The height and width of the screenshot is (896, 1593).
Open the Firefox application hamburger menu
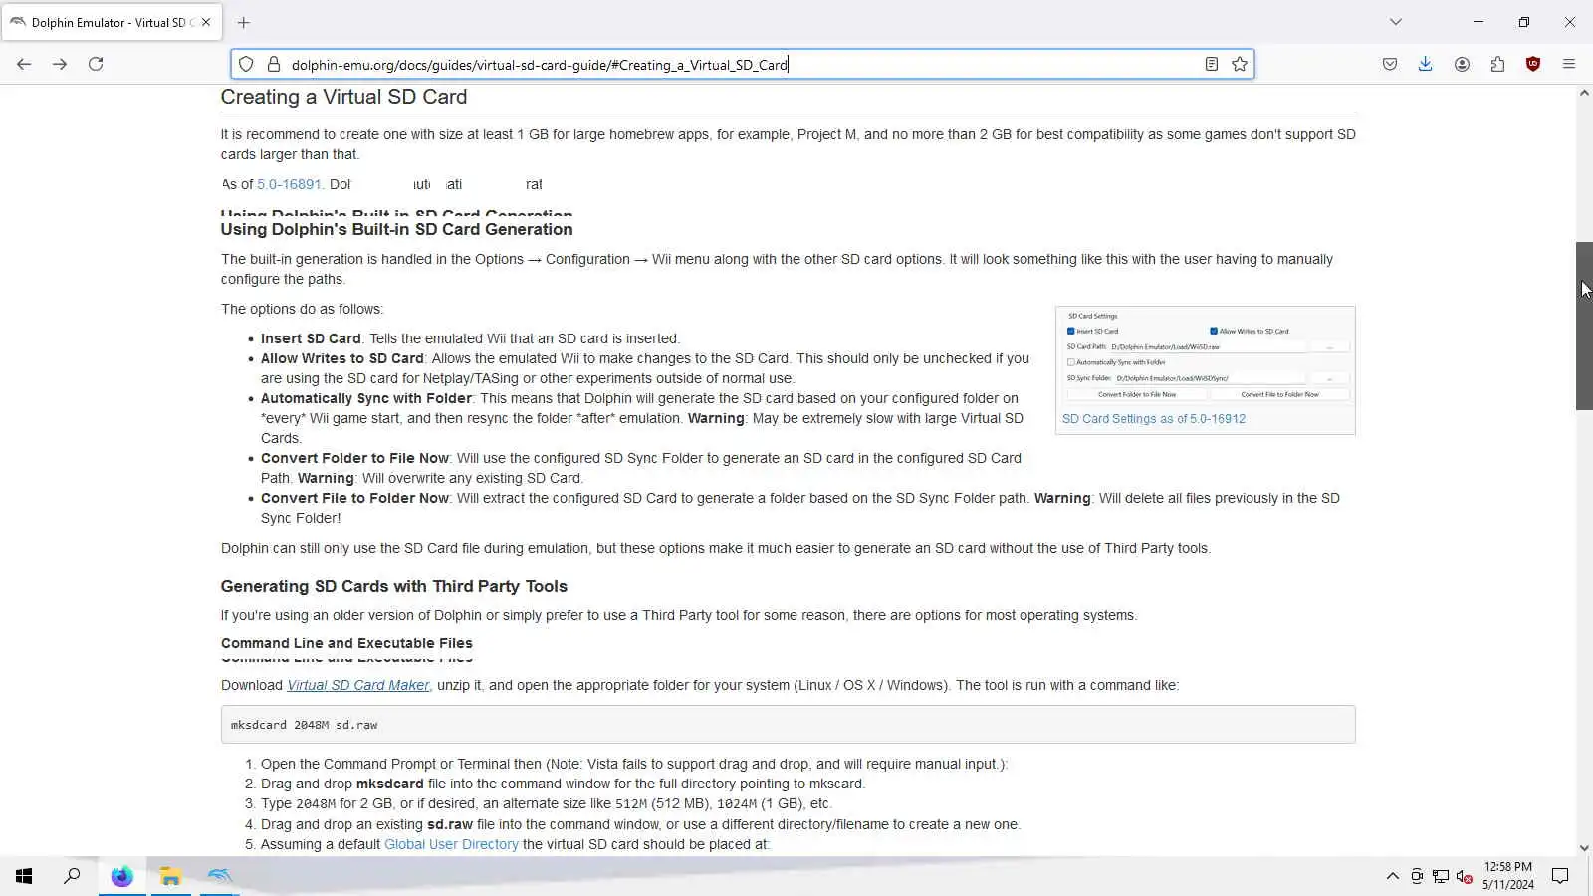pyautogui.click(x=1569, y=64)
